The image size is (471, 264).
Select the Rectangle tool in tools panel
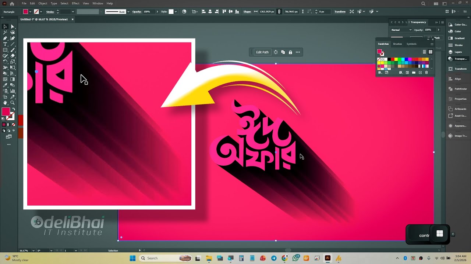point(5,50)
